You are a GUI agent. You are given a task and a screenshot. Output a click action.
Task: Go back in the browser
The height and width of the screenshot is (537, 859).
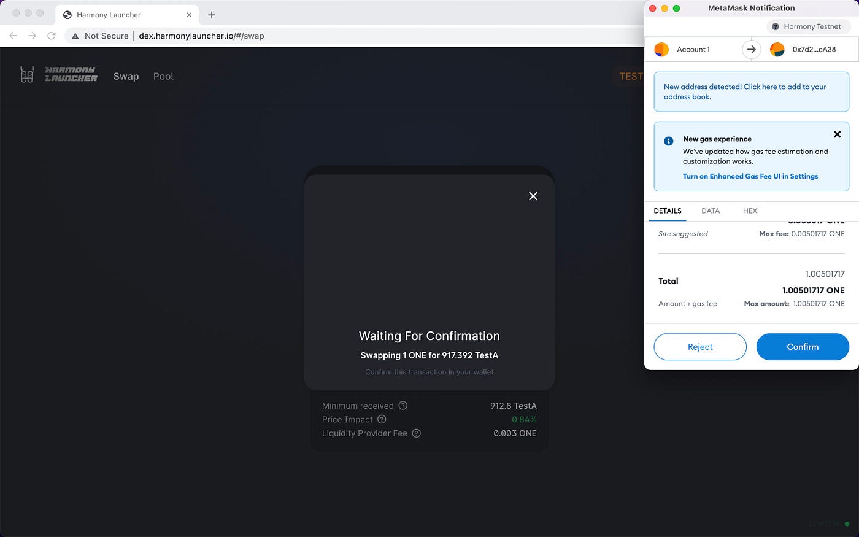coord(13,36)
